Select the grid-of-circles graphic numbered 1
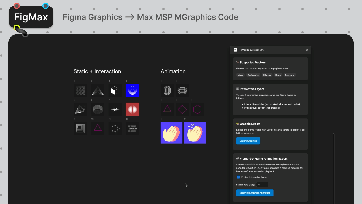This screenshot has height=204, width=362. click(80, 91)
